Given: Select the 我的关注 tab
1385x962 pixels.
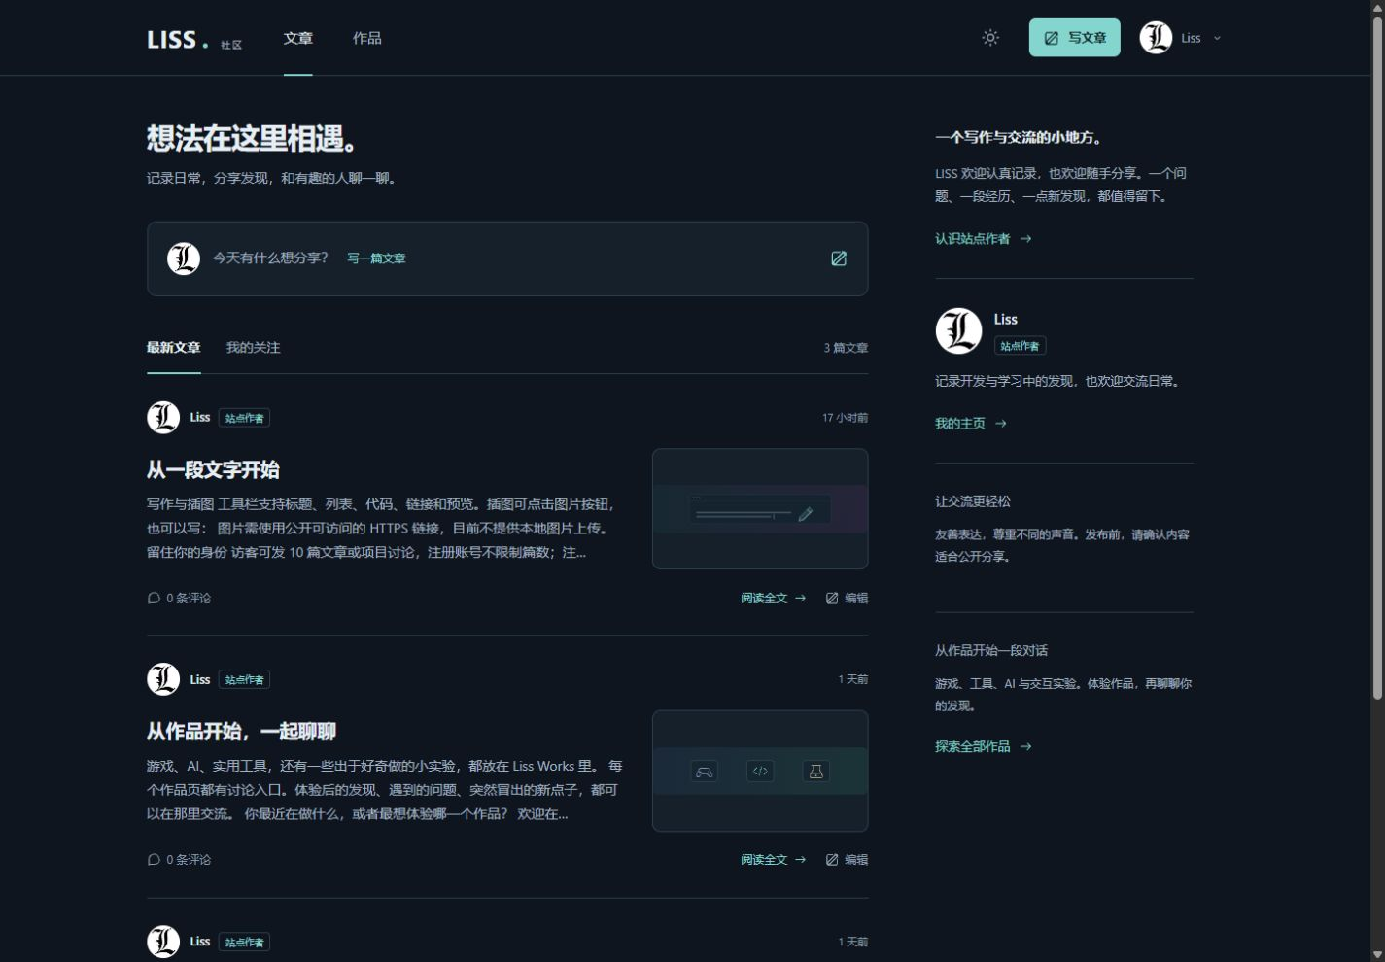Looking at the screenshot, I should click(253, 348).
